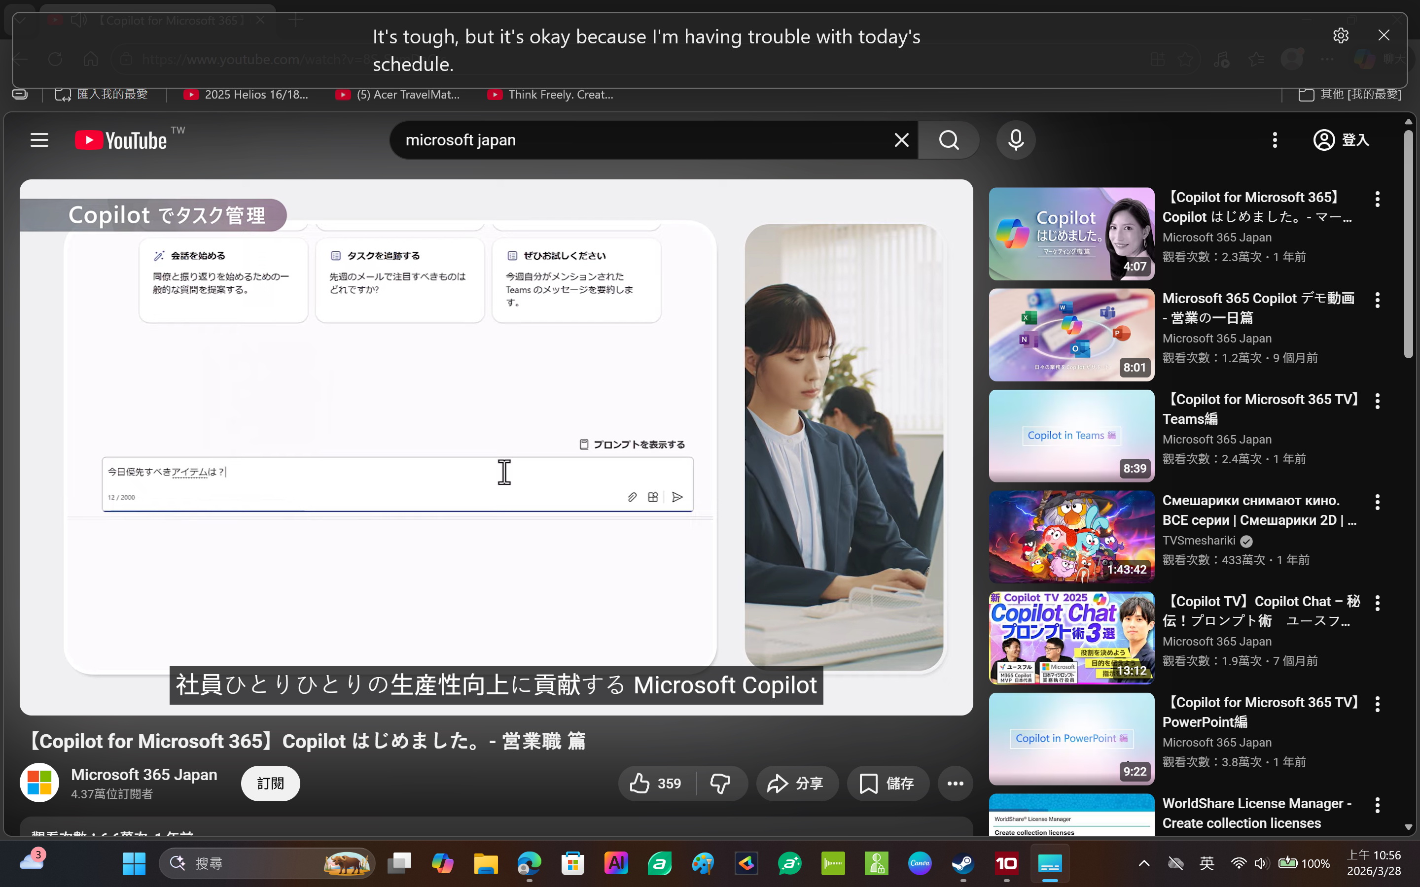Play the PowerPoint編 video thumbnail
Image resolution: width=1420 pixels, height=887 pixels.
tap(1071, 739)
